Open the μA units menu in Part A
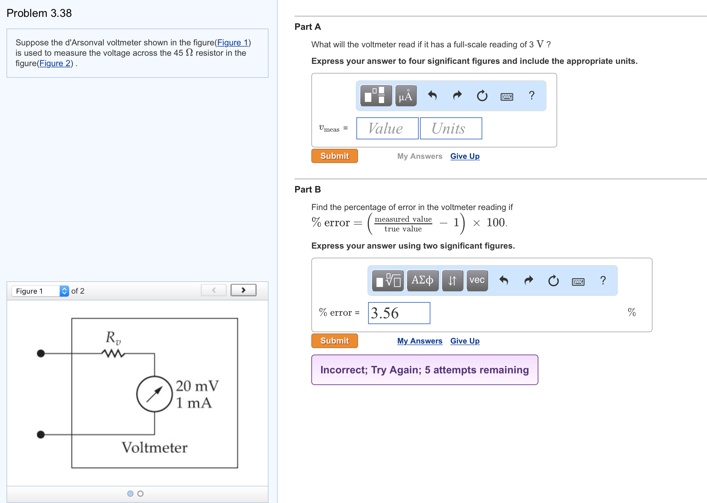This screenshot has width=707, height=503. pos(405,96)
